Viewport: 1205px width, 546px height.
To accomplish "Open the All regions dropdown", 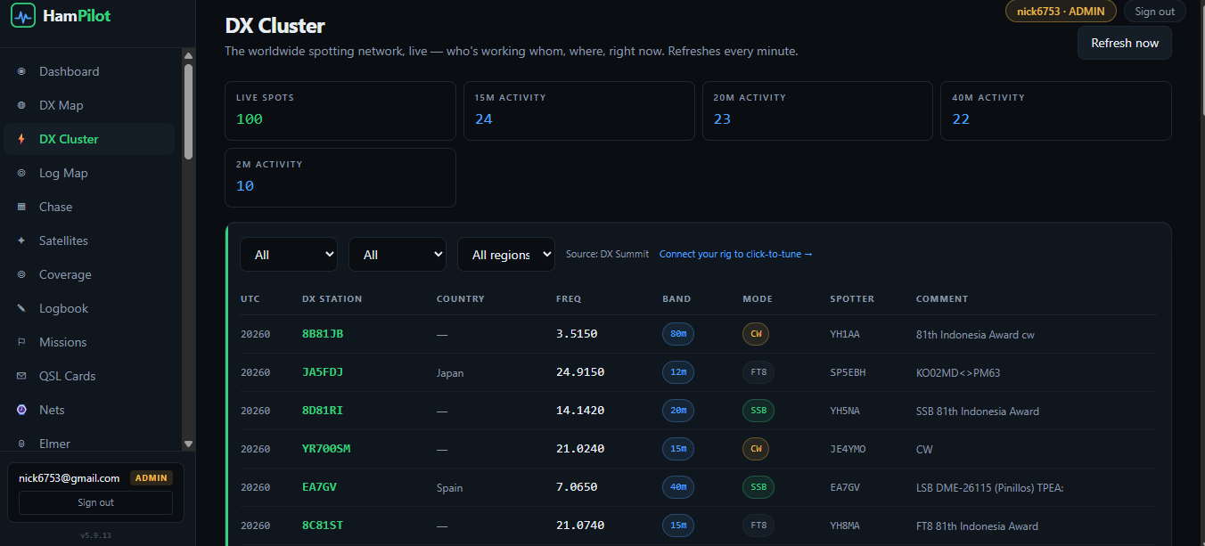I will click(x=506, y=255).
